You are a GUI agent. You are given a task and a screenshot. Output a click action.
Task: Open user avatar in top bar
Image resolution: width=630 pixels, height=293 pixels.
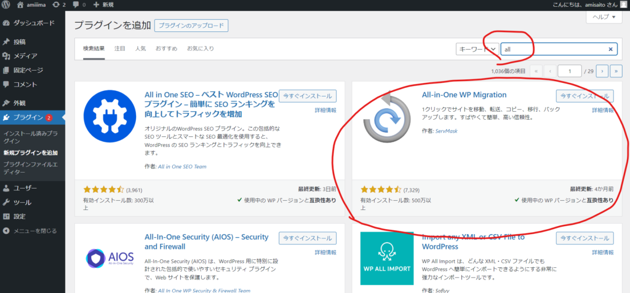[x=623, y=4]
